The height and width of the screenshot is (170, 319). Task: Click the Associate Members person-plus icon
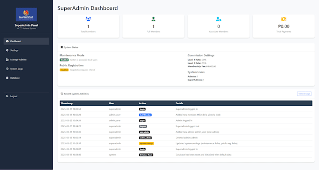click(x=219, y=19)
